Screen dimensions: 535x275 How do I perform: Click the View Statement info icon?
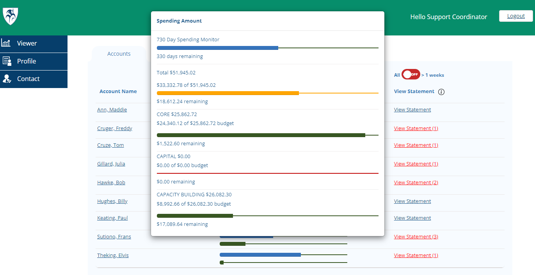click(x=441, y=92)
